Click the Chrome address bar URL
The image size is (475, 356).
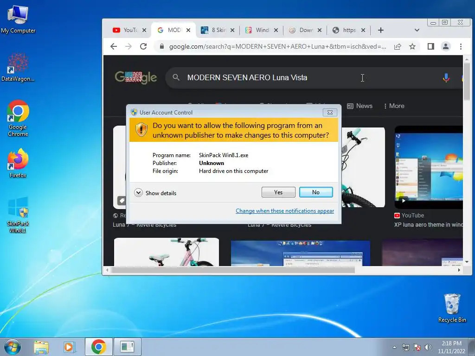(x=277, y=46)
